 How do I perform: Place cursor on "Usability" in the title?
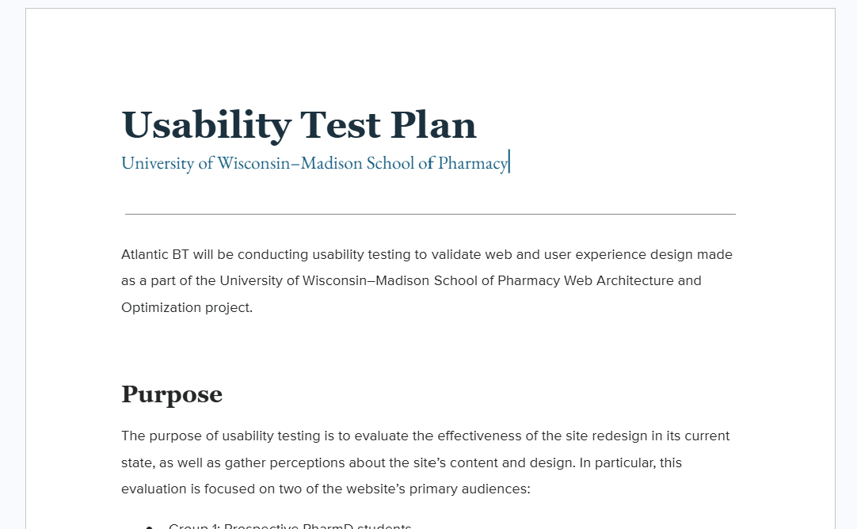[x=206, y=126]
